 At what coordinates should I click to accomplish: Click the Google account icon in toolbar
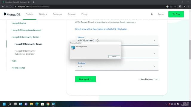click(x=167, y=7)
